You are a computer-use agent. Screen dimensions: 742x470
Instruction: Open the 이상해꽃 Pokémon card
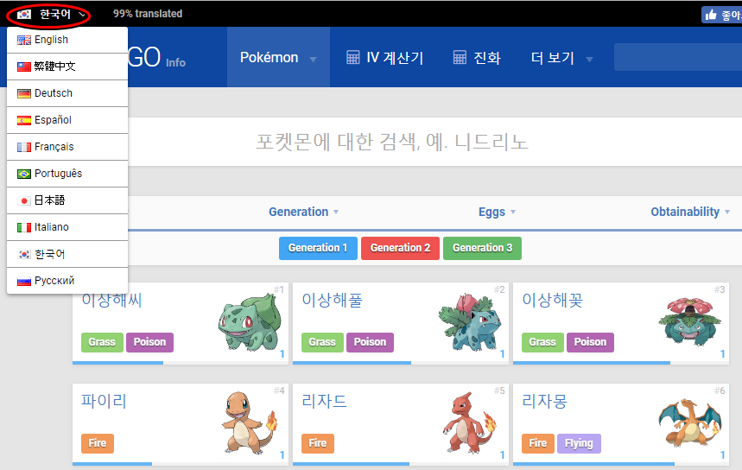[621, 323]
